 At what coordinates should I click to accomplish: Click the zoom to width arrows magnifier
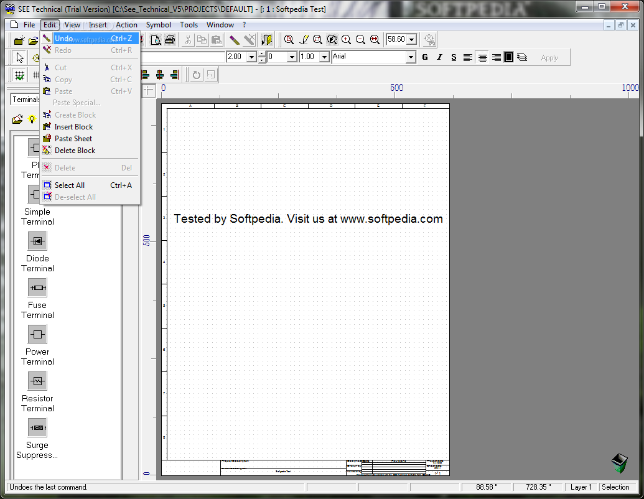click(x=375, y=39)
